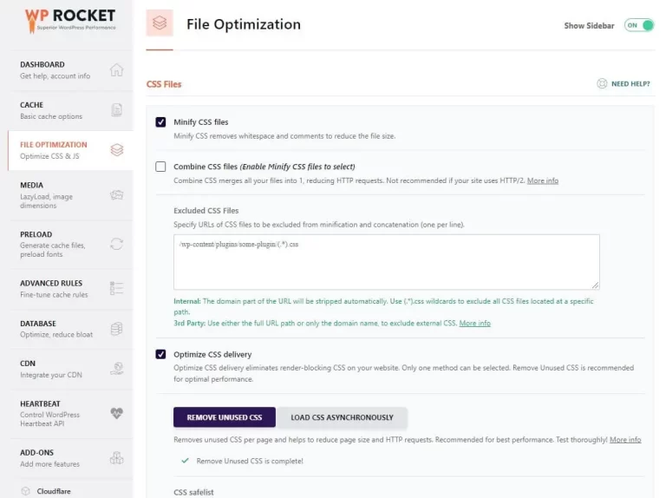Click the Need Help? link
This screenshot has width=666, height=498.
(x=630, y=83)
